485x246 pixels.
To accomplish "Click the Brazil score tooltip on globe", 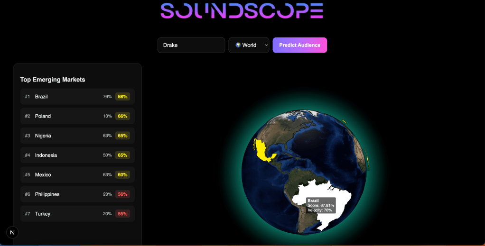I will pyautogui.click(x=321, y=205).
